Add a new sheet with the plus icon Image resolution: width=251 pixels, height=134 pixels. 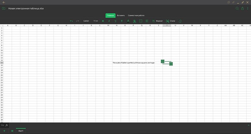click(x=4, y=131)
